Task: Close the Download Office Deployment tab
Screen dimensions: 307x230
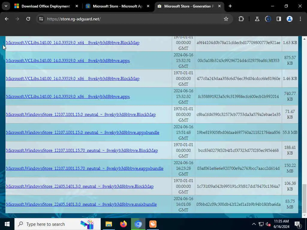Action: (77, 6)
